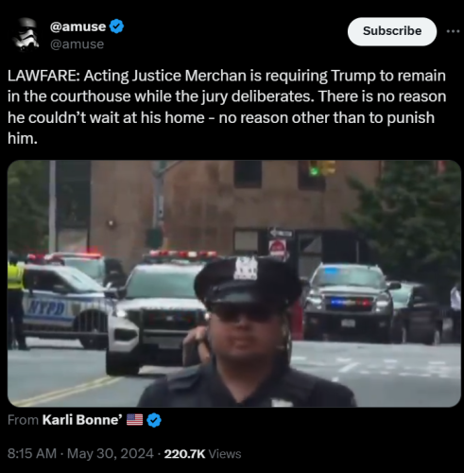464x473 pixels.
Task: Click the Subscribe button
Action: point(392,31)
